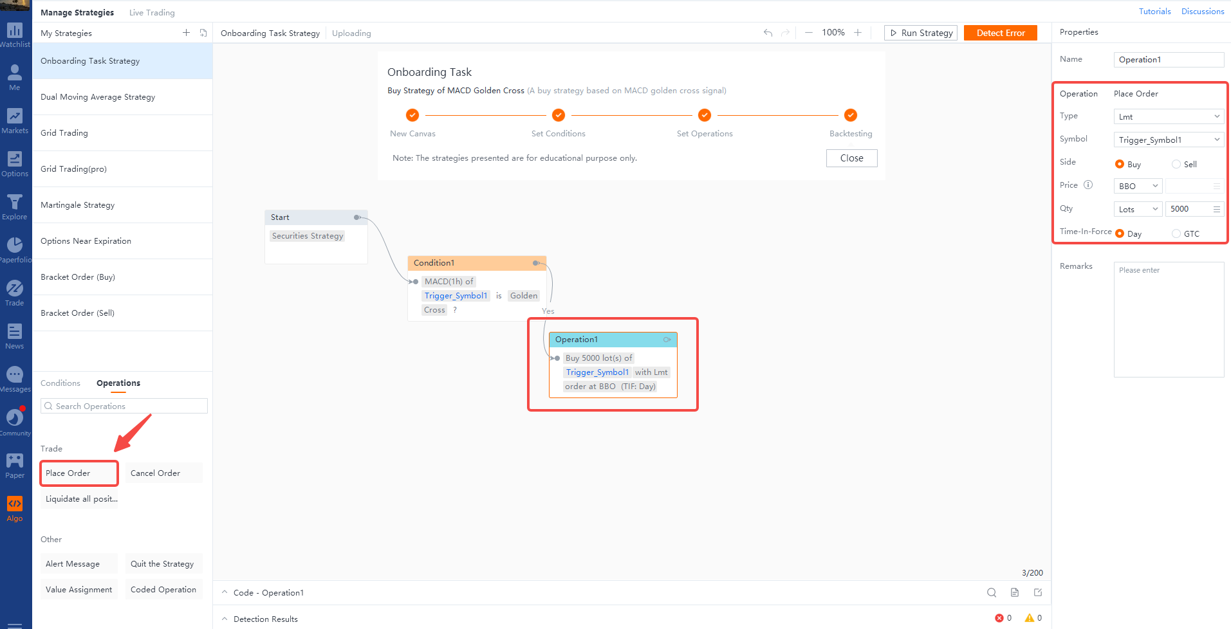Open the Symbol dropdown showing Trigger_Symbol1
This screenshot has height=629, width=1231.
[x=1169, y=140]
